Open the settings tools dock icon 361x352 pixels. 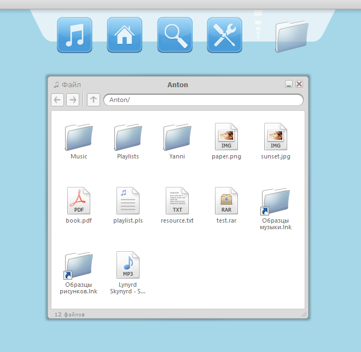(224, 35)
